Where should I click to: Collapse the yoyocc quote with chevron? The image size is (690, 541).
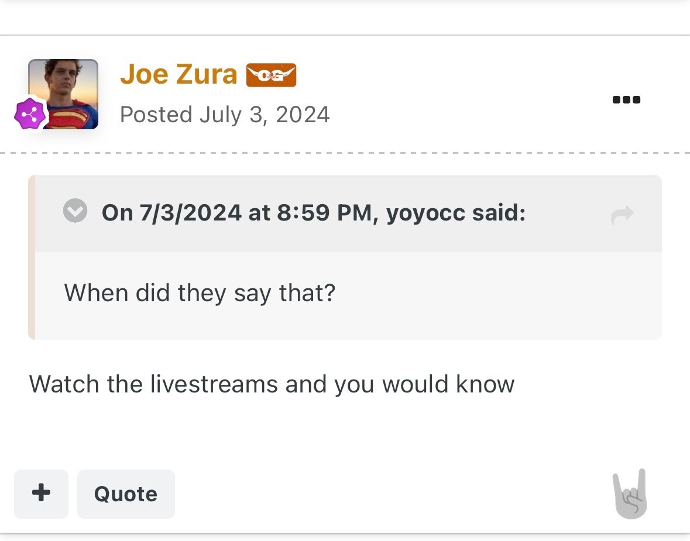75,211
